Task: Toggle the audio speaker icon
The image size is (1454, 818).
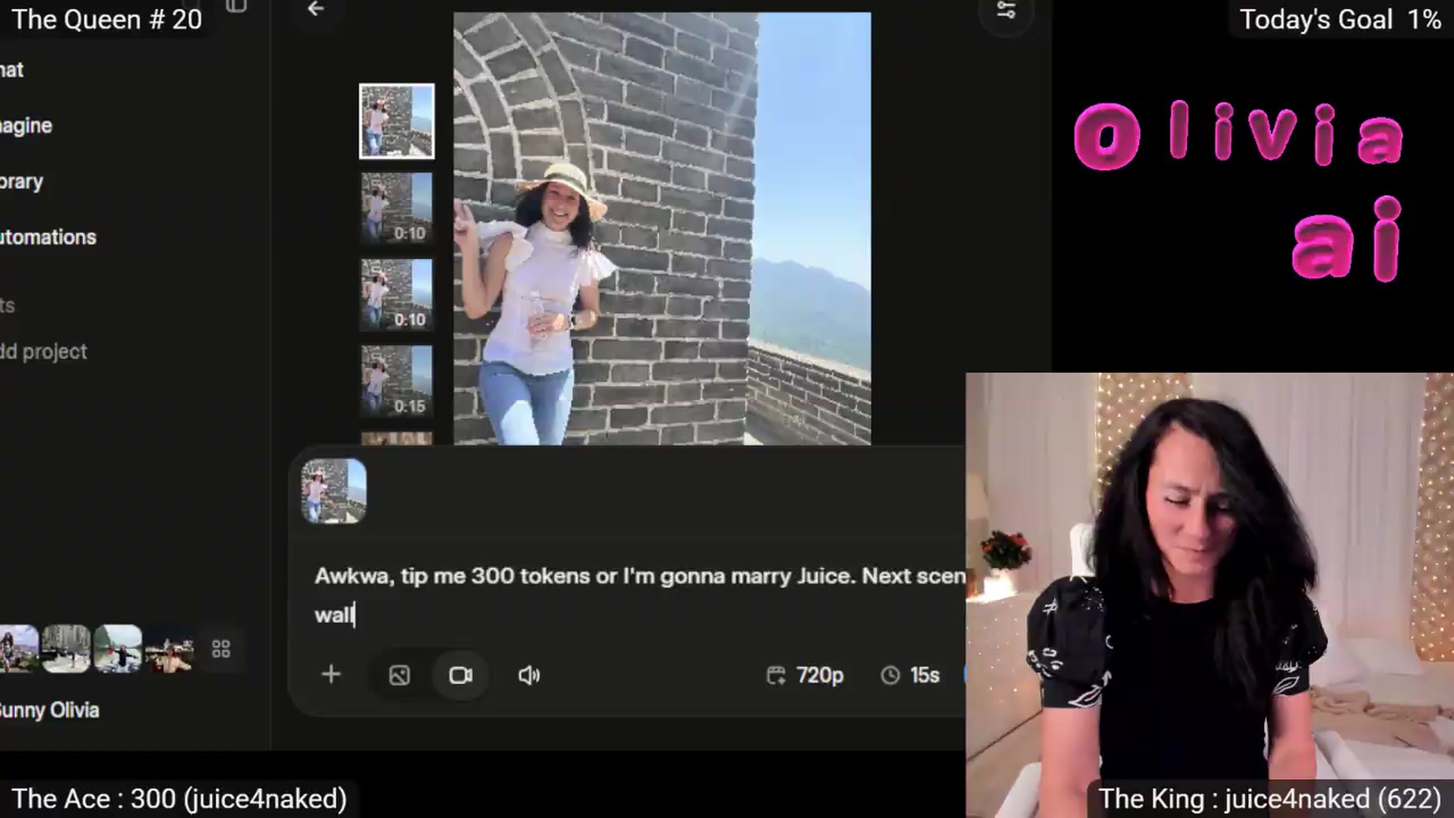Action: [x=529, y=675]
